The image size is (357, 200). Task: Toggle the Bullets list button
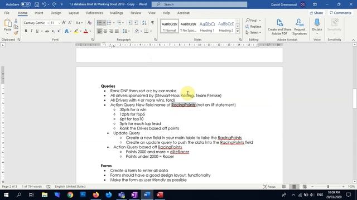point(99,22)
